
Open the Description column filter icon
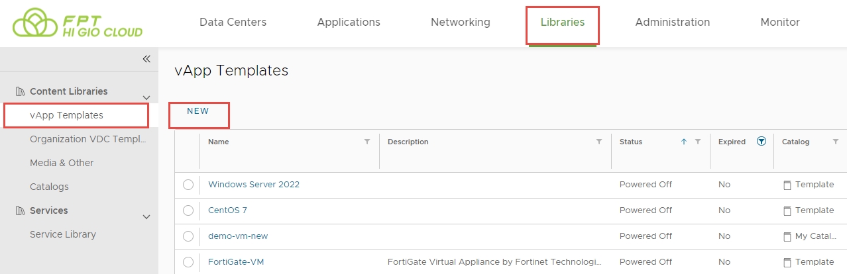[599, 142]
